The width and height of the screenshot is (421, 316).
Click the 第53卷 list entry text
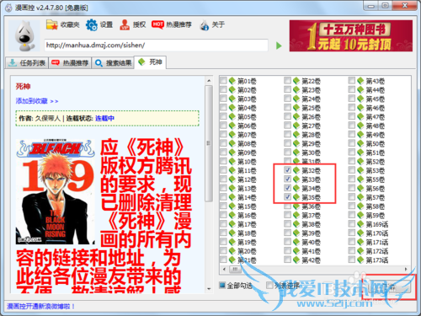(x=376, y=170)
